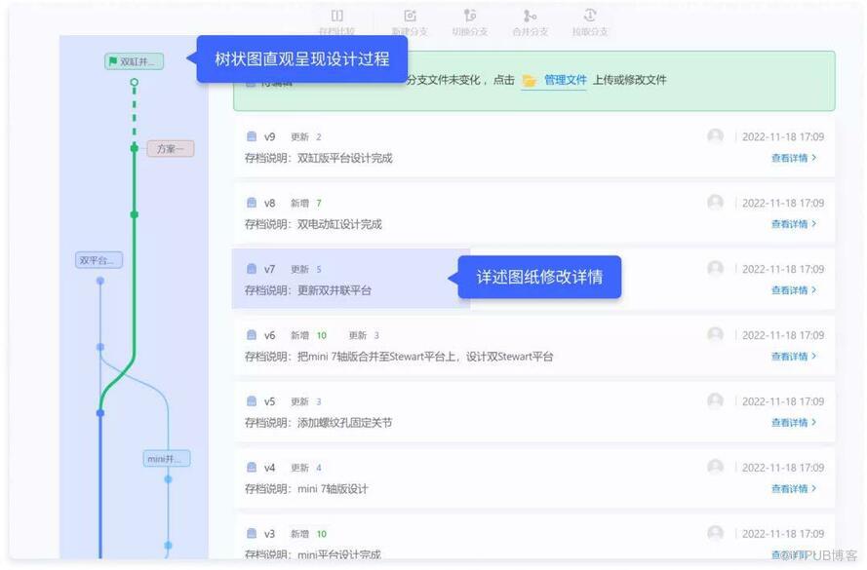The width and height of the screenshot is (867, 570).
Task: Click the 新建分支 (new branch) icon
Action: coord(410,17)
